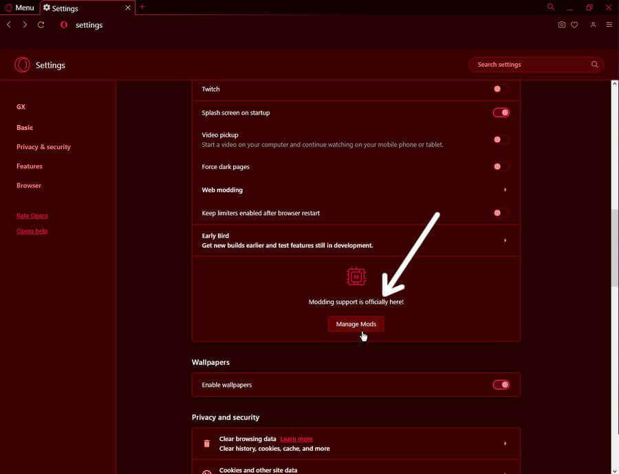Toggle the Twitch switch

coord(501,89)
